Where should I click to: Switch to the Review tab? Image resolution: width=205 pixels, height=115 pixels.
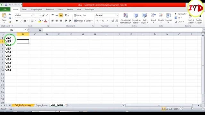tap(70, 9)
